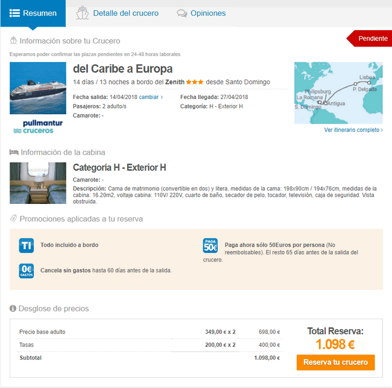Open Ver itinerario completo link

[353, 130]
